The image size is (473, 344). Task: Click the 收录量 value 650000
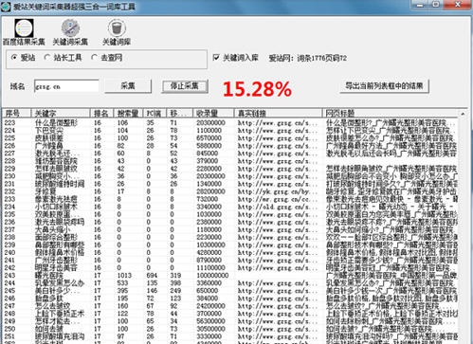point(207,291)
